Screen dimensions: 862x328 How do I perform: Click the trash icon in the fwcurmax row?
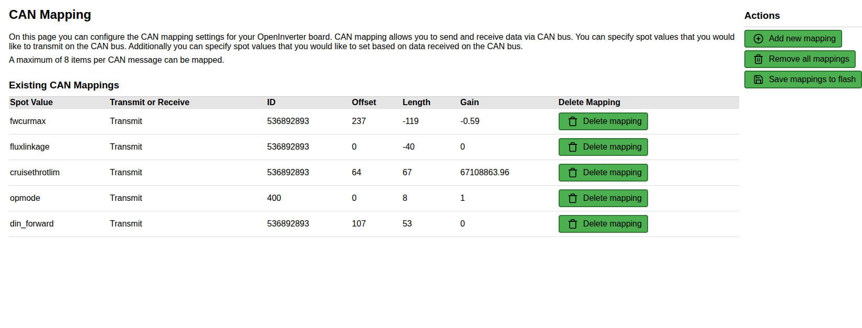573,121
